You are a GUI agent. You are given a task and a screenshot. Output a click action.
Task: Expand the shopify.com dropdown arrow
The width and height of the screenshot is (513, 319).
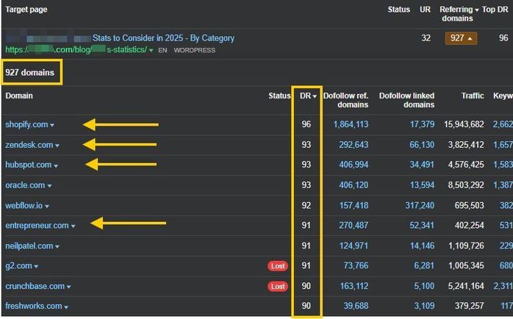click(52, 125)
